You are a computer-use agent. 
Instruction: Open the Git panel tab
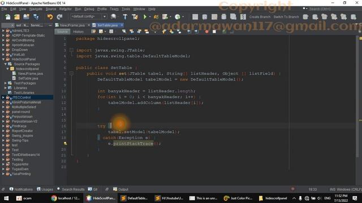point(93,189)
